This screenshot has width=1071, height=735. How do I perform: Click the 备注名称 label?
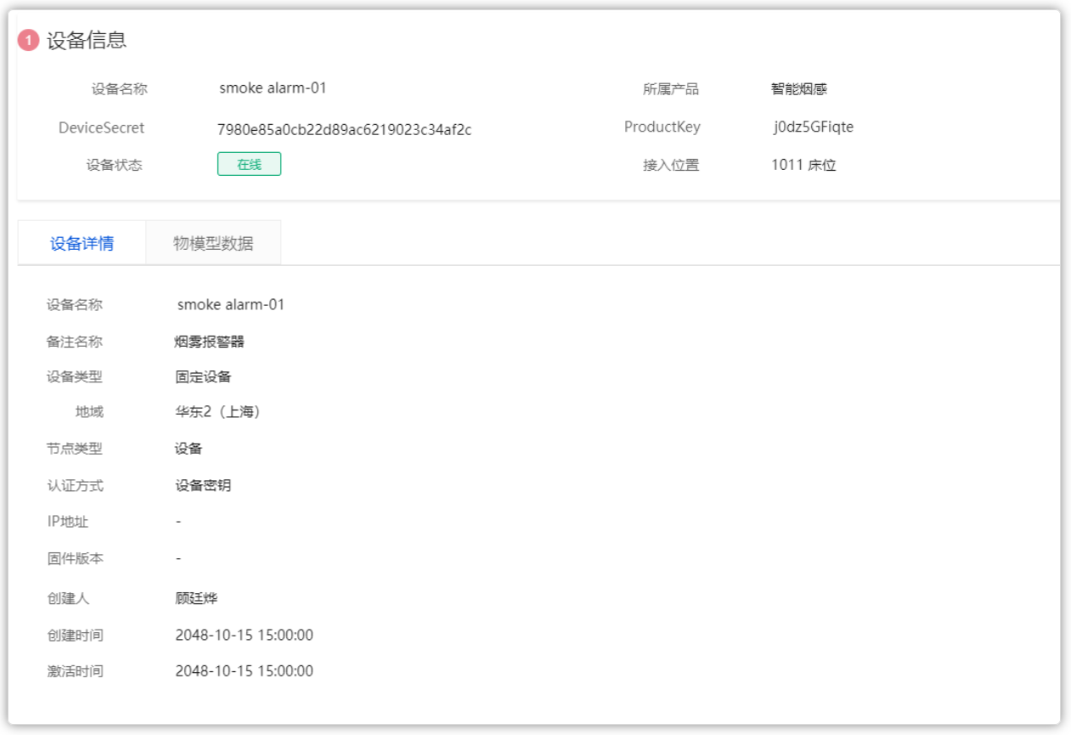click(x=75, y=342)
